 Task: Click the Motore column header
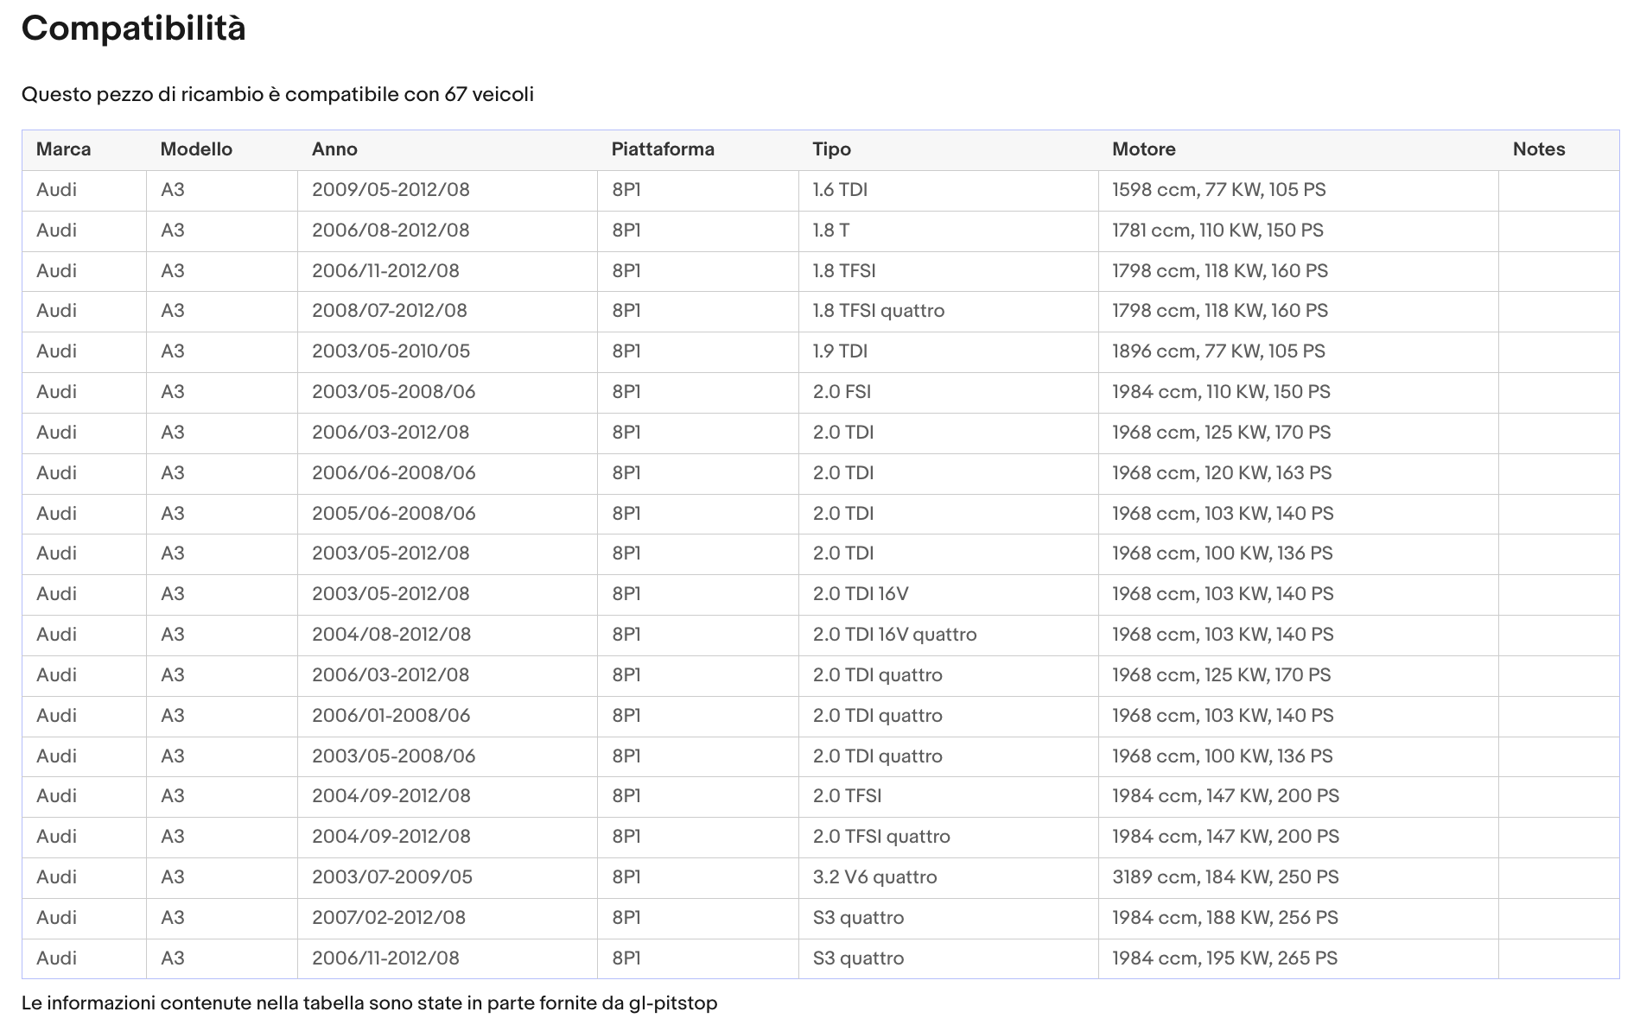(1143, 149)
